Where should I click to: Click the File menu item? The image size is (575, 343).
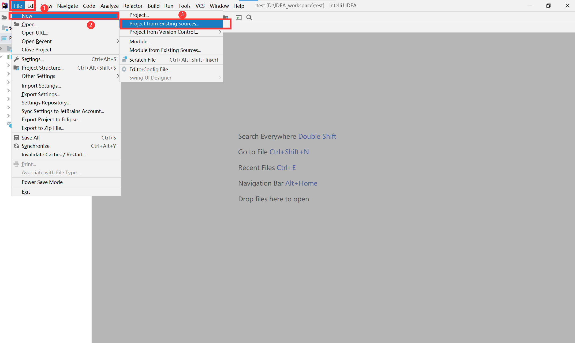pos(18,5)
